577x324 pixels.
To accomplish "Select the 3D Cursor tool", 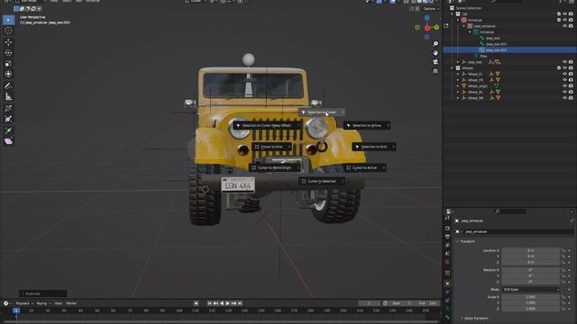I will tap(8, 31).
